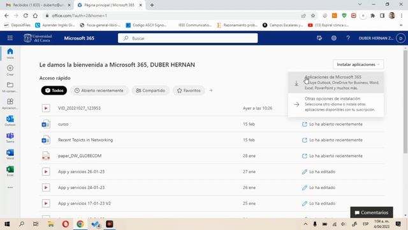Reload the page with browser refresh icon
Viewport: 408px width, 230px height.
pos(25,15)
